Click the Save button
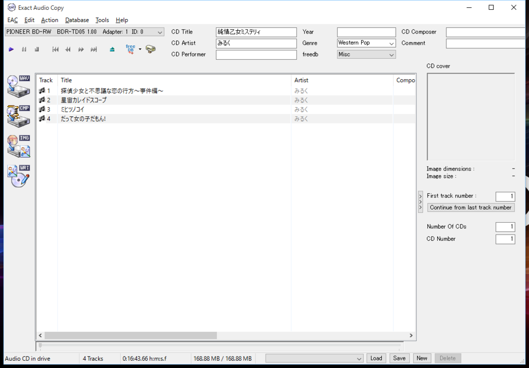 coord(399,358)
